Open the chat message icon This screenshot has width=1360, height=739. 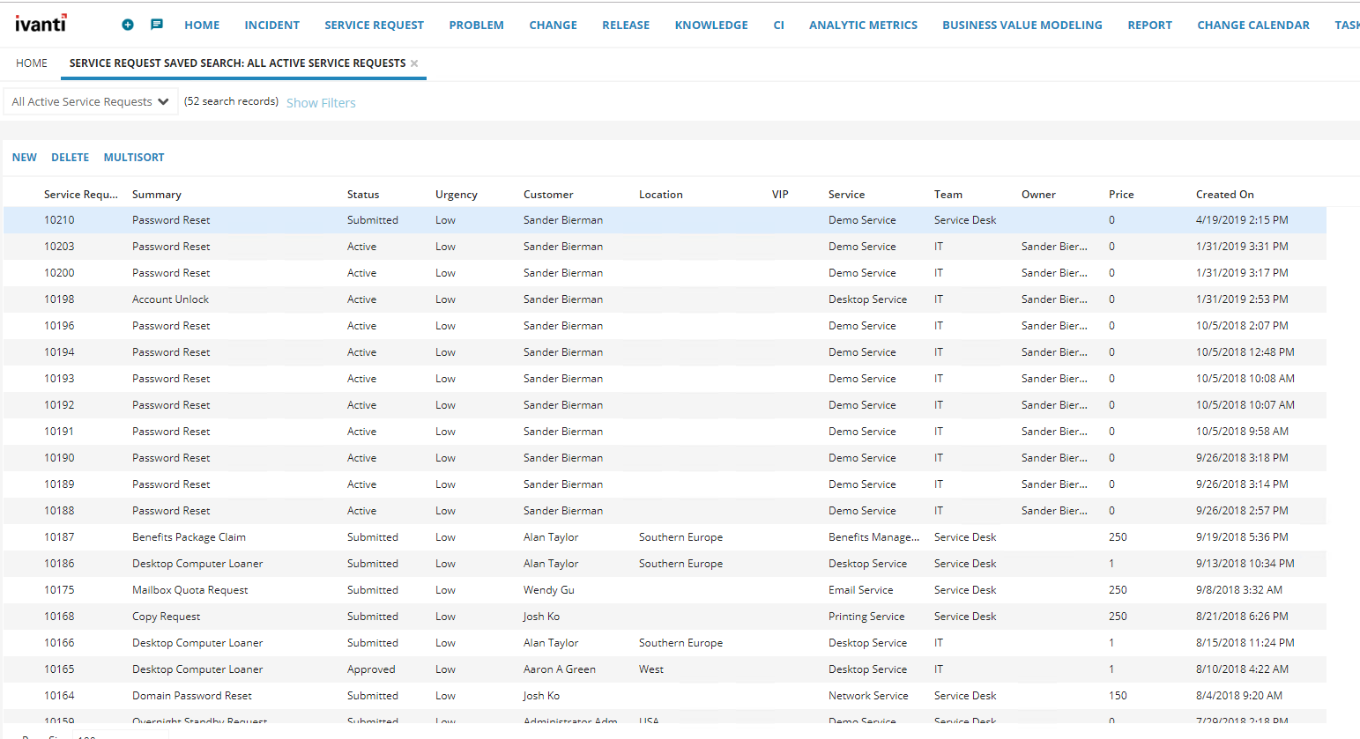click(x=157, y=25)
